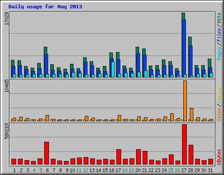Click the red KBytes bar for day 20

[x=138, y=157]
